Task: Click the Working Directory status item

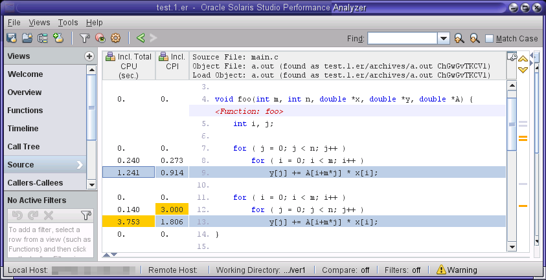Action: pyautogui.click(x=260, y=270)
